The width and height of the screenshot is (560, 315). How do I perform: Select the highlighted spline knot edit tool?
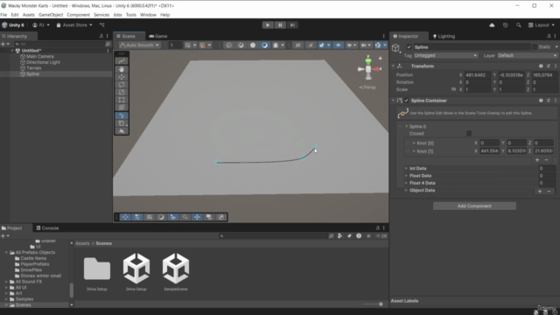click(x=122, y=115)
